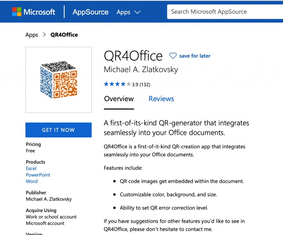
Task: Expand the Apps dropdown menu
Action: [129, 12]
